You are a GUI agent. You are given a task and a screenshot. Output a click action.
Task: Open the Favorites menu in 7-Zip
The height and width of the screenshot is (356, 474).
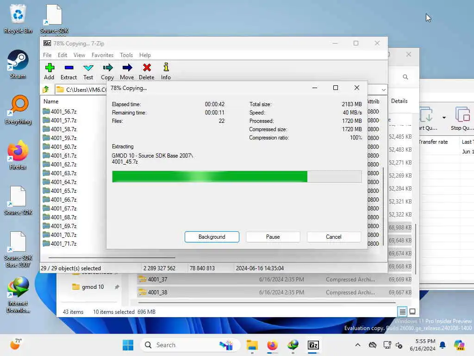102,55
